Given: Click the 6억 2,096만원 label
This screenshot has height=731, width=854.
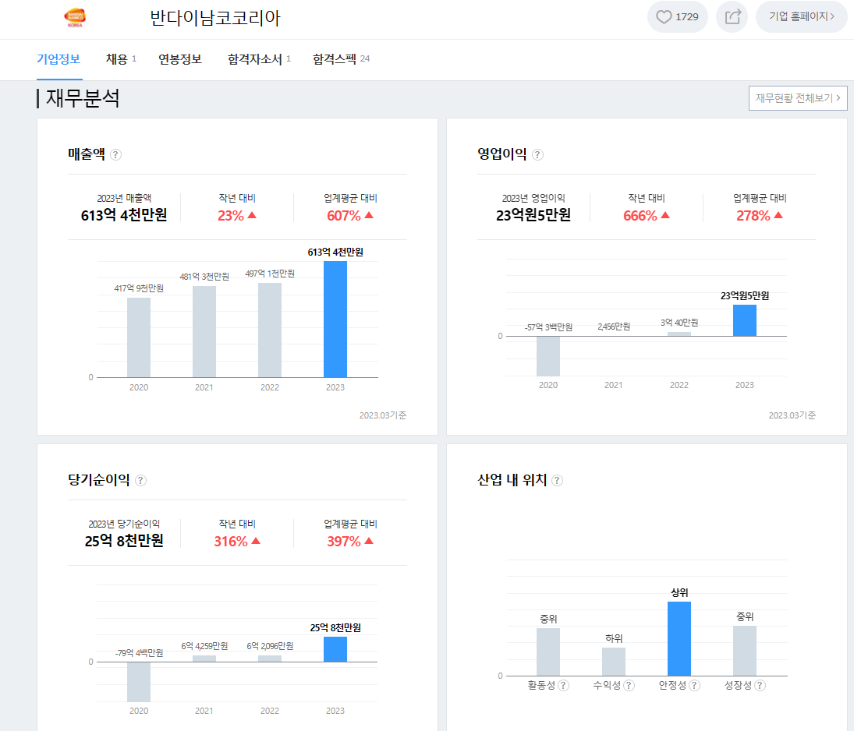Looking at the screenshot, I should [270, 645].
